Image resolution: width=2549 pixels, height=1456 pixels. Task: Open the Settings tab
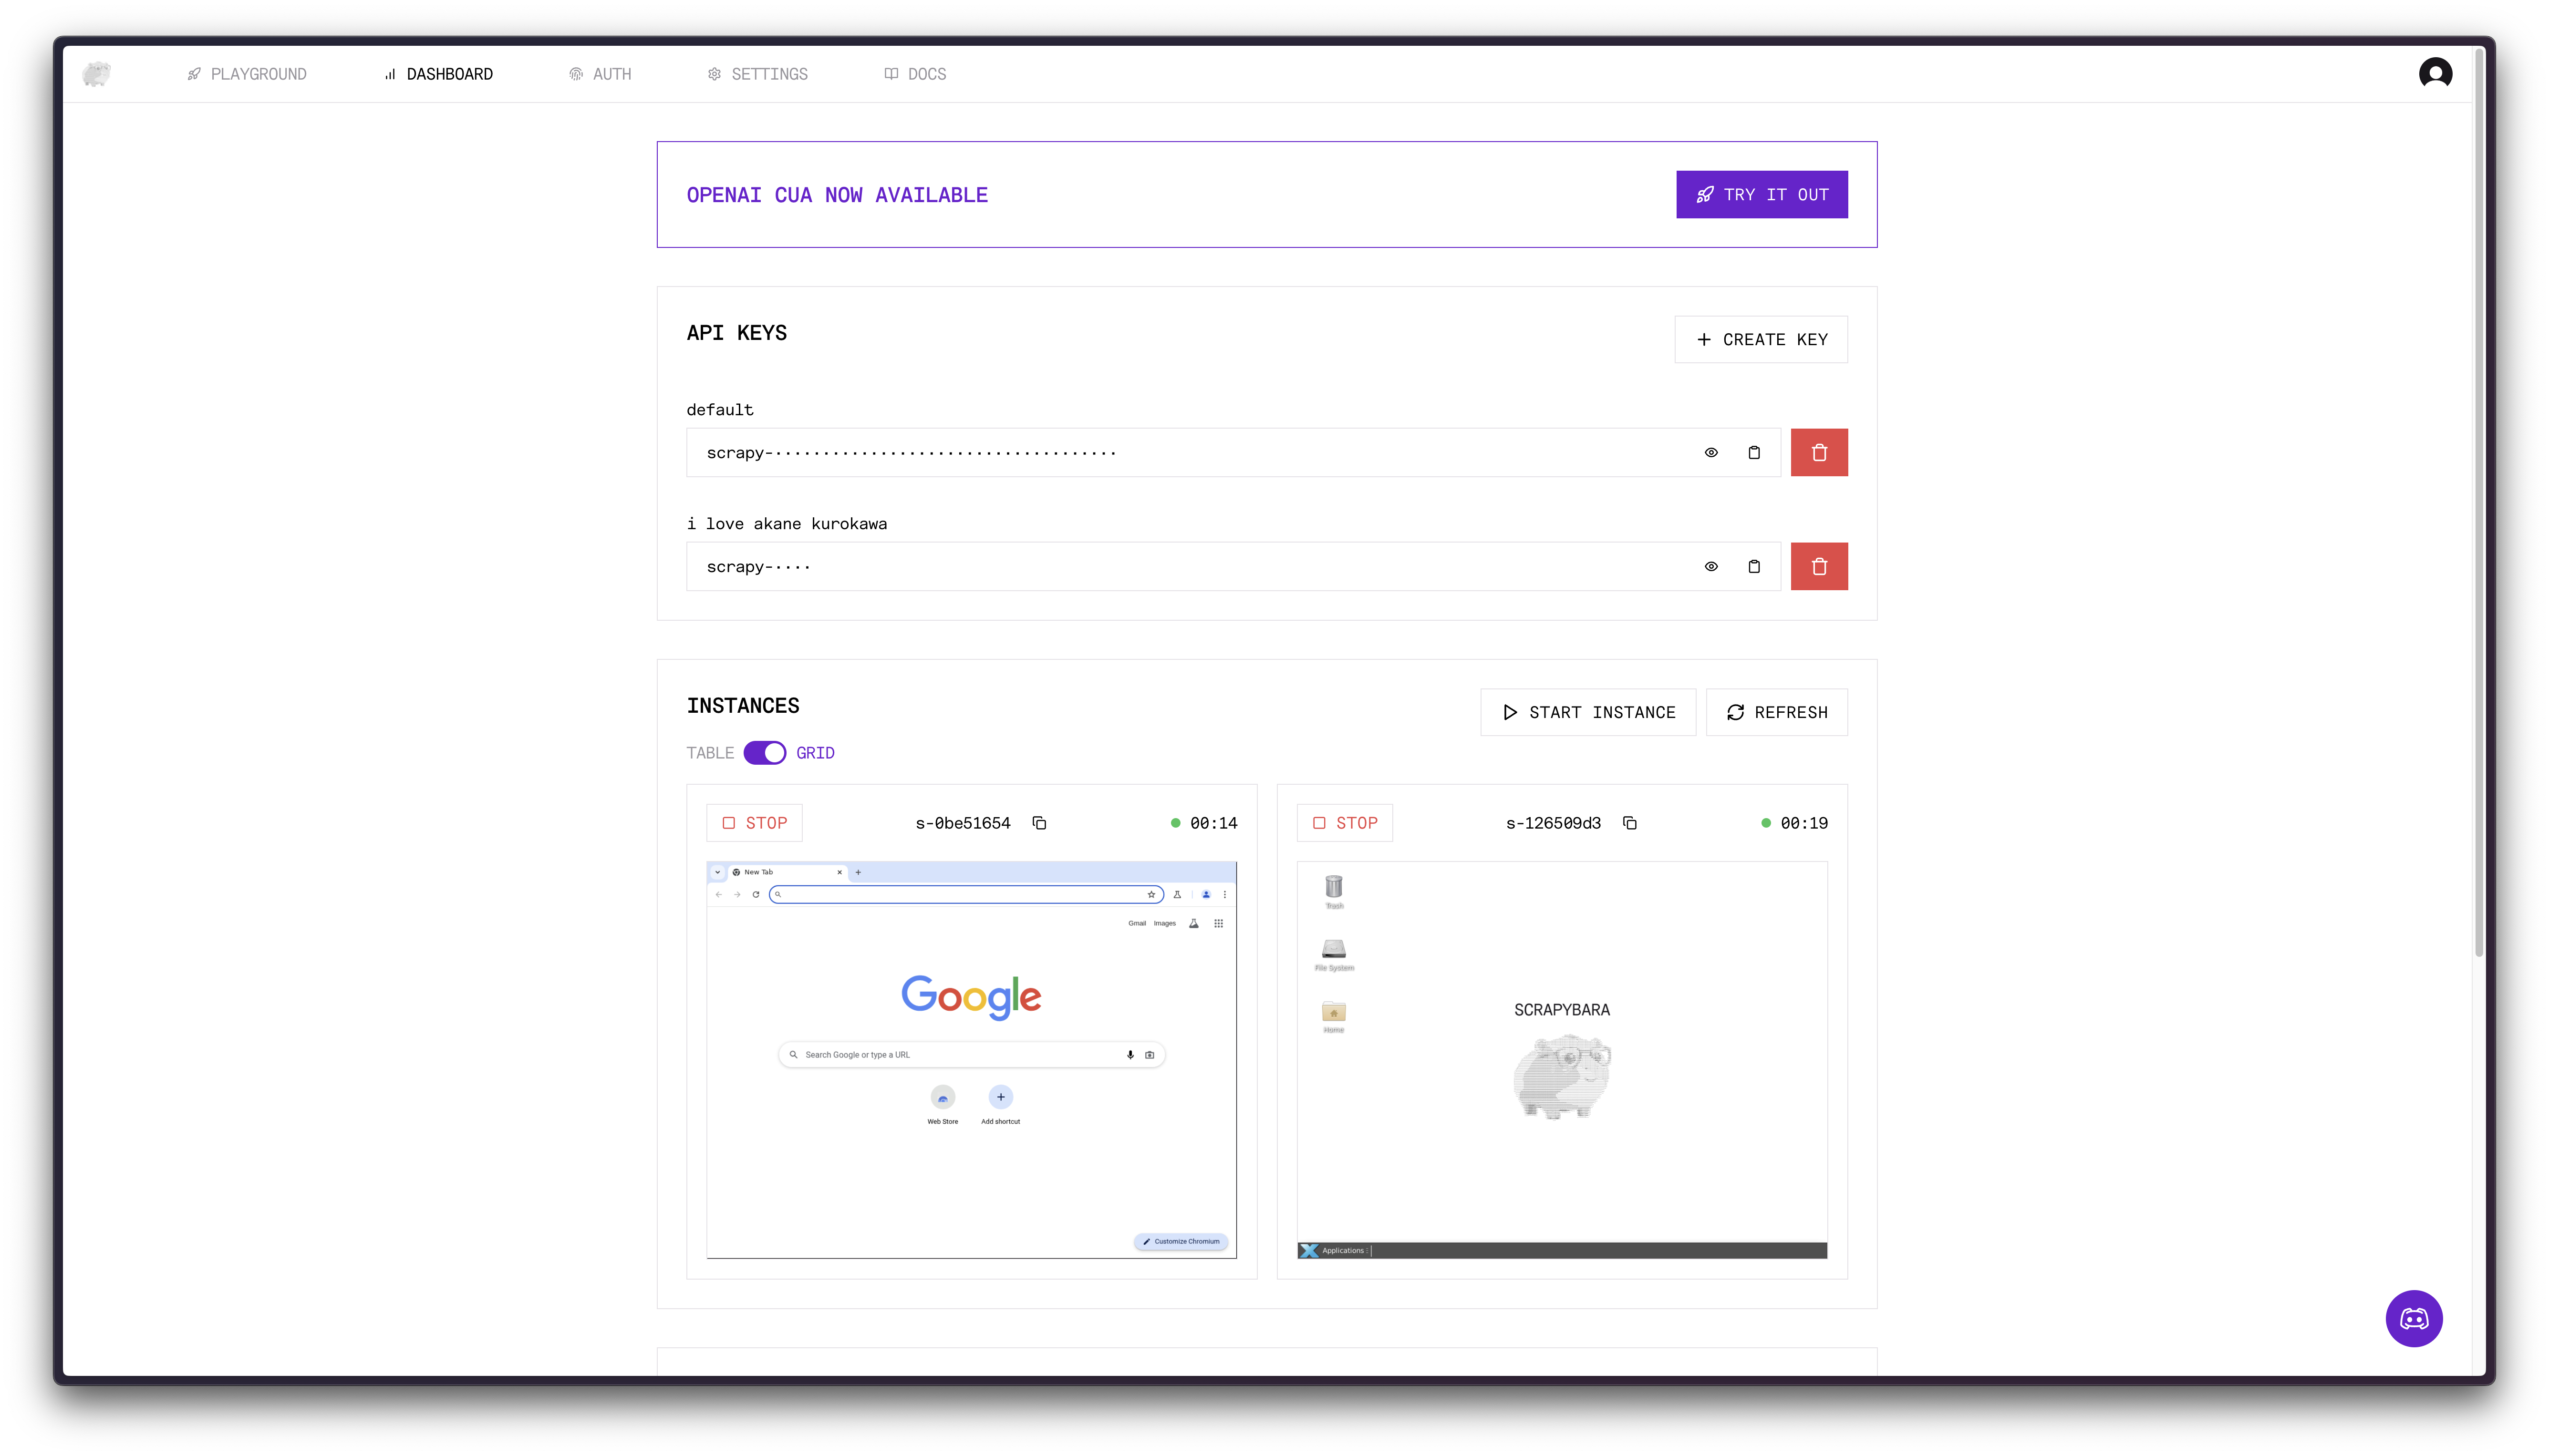[x=757, y=74]
